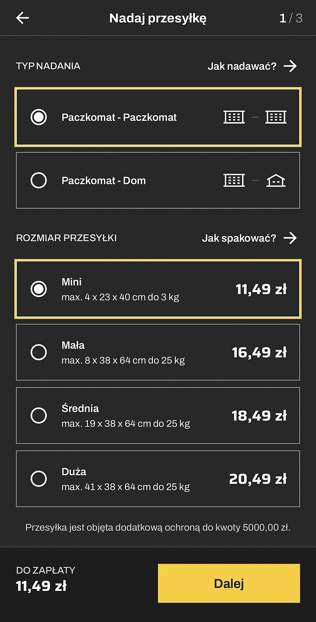The image size is (316, 622).
Task: Click the locker icon in Paczkomat - Dom row
Action: click(x=234, y=180)
